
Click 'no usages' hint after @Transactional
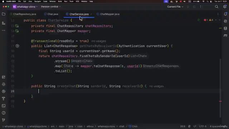[x=99, y=41]
